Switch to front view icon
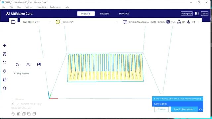Viewport: 212px width, 119px height. coord(19,114)
